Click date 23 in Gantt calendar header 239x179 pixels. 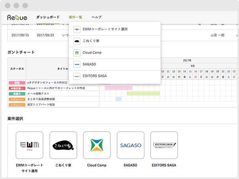[234, 71]
